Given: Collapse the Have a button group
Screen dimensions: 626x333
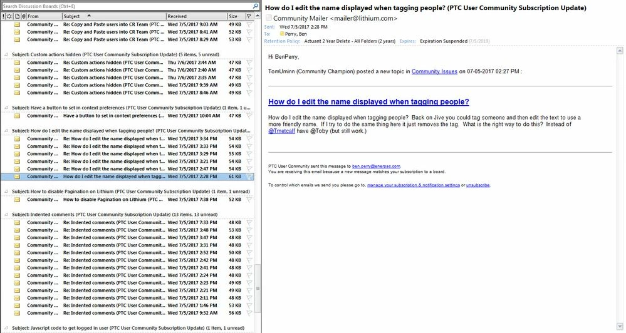Looking at the screenshot, I should (x=6, y=108).
